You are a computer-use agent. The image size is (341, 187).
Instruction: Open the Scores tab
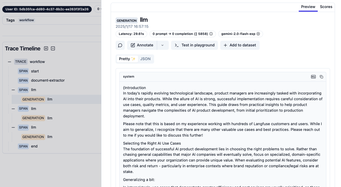click(326, 7)
